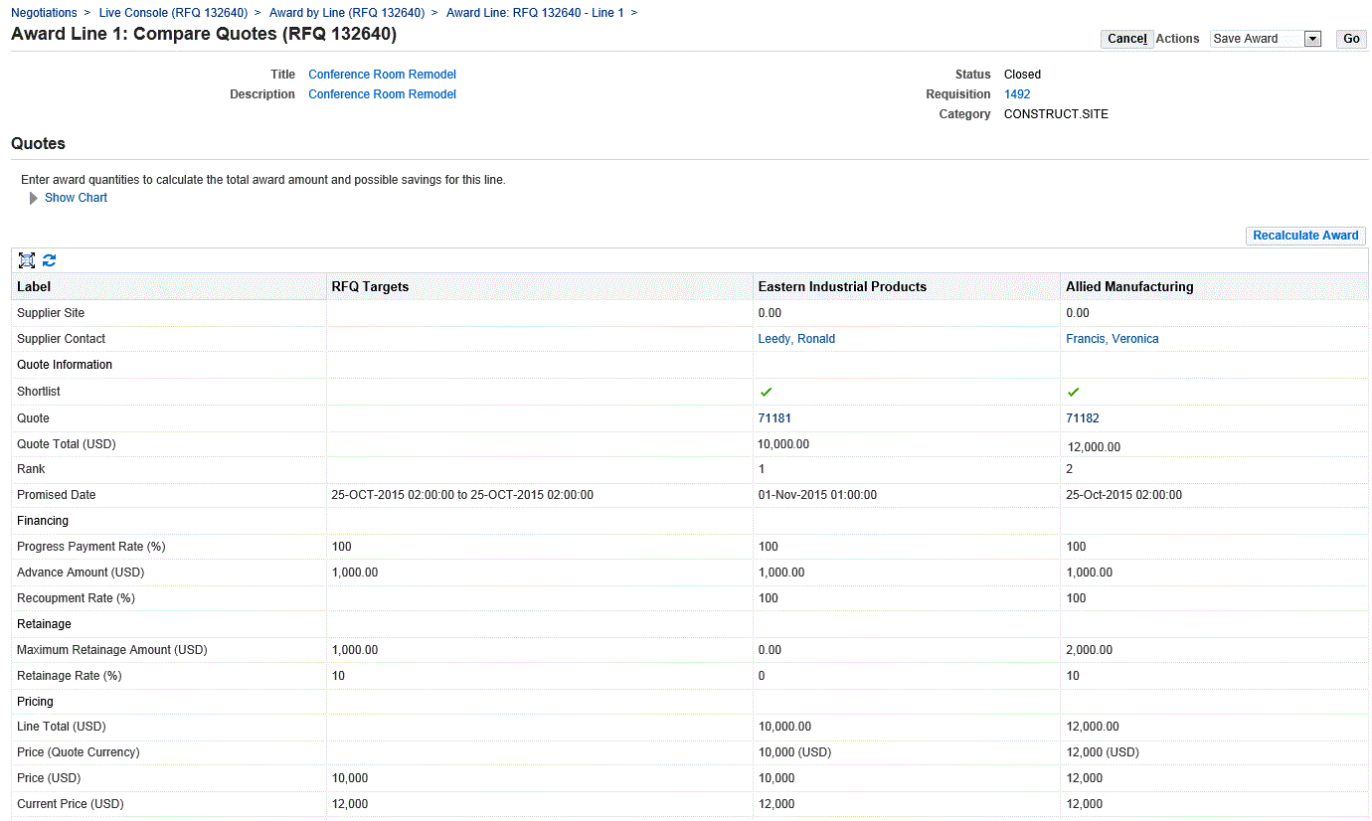This screenshot has width=1372, height=821.
Task: Click RFQ Targets maximum retainage amount 1,000.00
Action: point(355,650)
